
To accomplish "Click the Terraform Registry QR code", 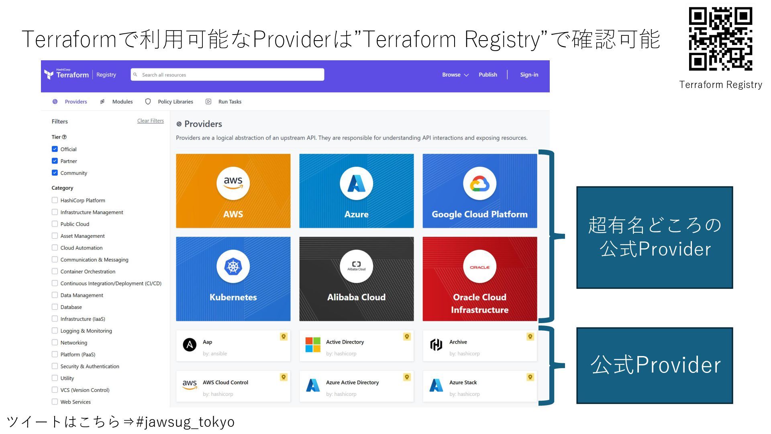I will (x=721, y=39).
